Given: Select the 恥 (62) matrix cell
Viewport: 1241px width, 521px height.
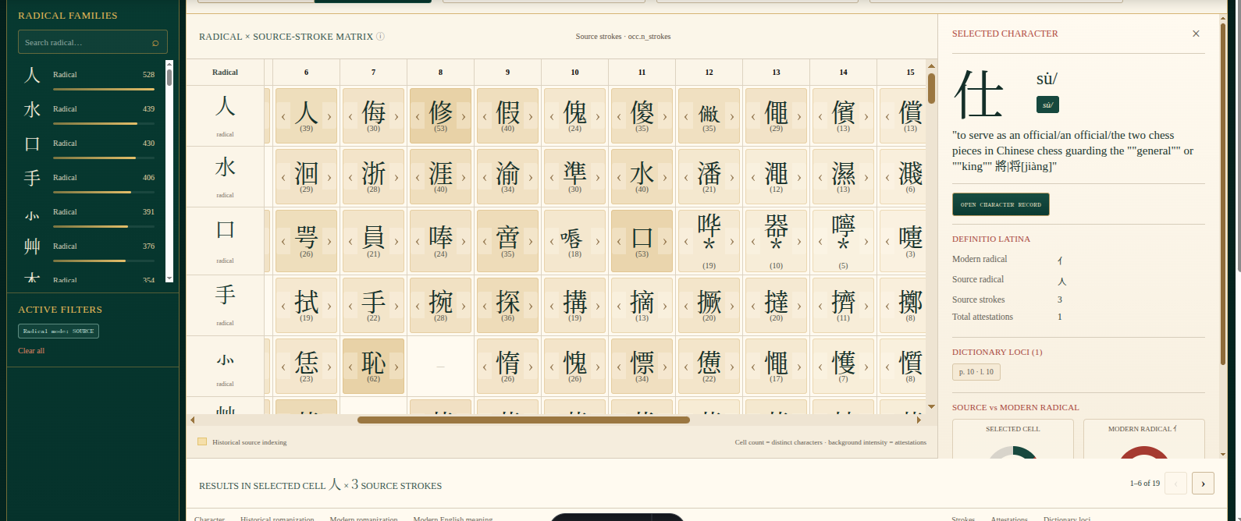Looking at the screenshot, I should (373, 367).
